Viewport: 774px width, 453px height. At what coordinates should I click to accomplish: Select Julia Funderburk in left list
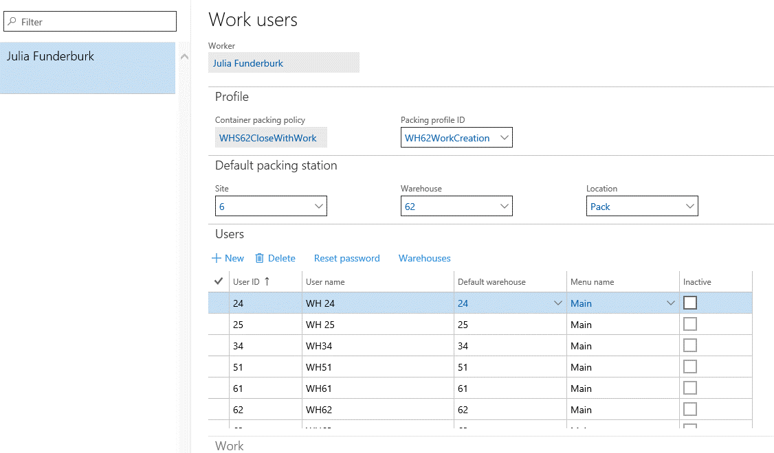click(51, 57)
